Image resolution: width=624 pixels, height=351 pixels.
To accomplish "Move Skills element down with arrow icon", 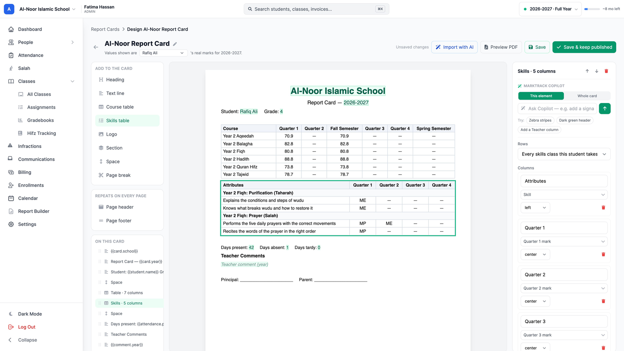I will [597, 71].
